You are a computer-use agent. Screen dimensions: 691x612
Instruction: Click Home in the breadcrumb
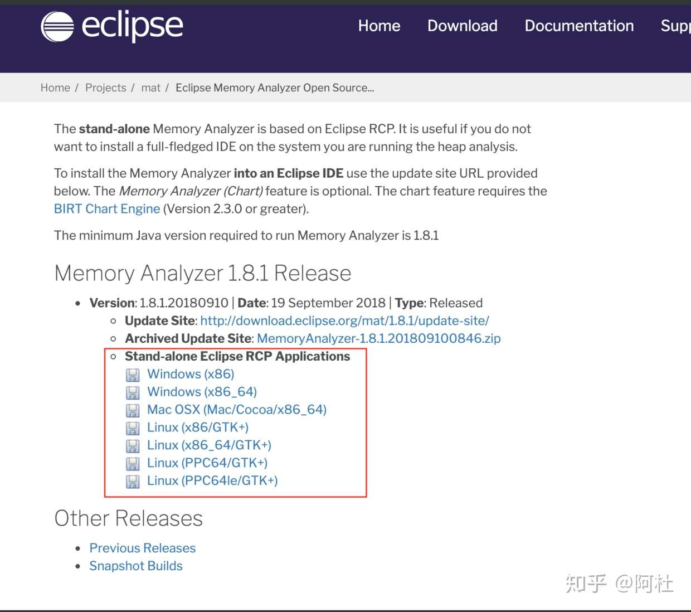point(55,88)
